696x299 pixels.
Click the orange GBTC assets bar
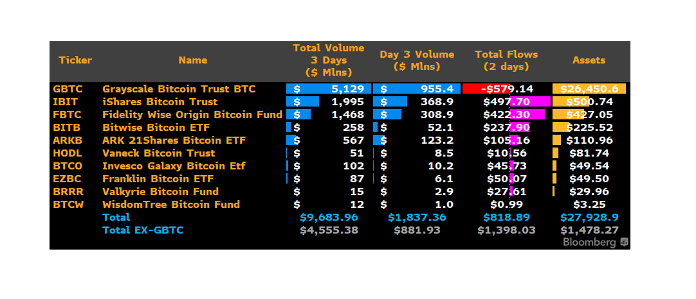click(589, 89)
